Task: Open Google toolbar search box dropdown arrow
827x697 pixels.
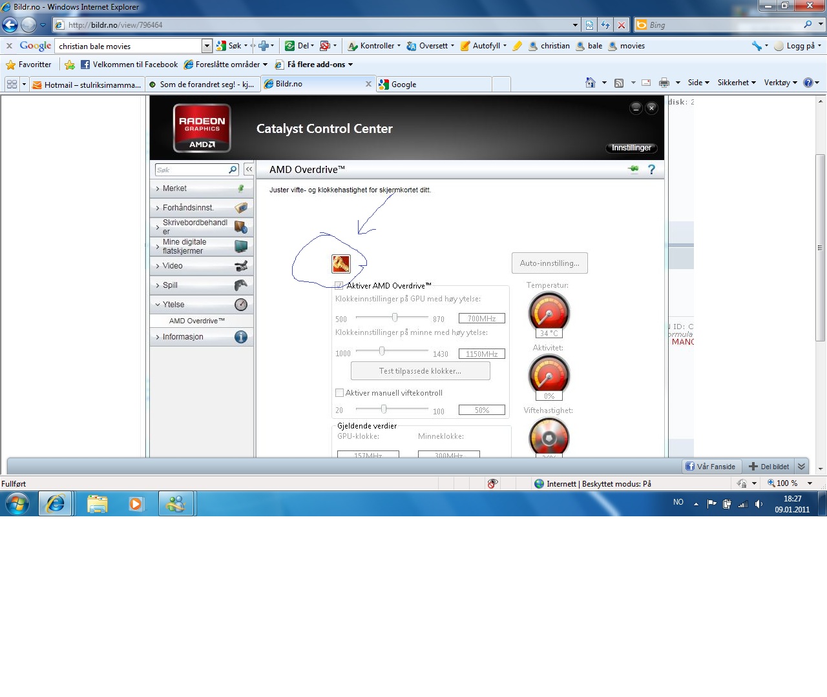Action: pos(207,46)
